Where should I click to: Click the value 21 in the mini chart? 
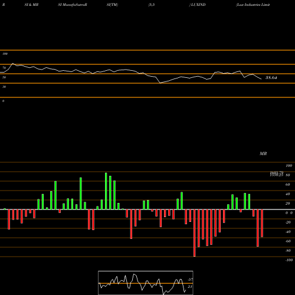(190, 287)
